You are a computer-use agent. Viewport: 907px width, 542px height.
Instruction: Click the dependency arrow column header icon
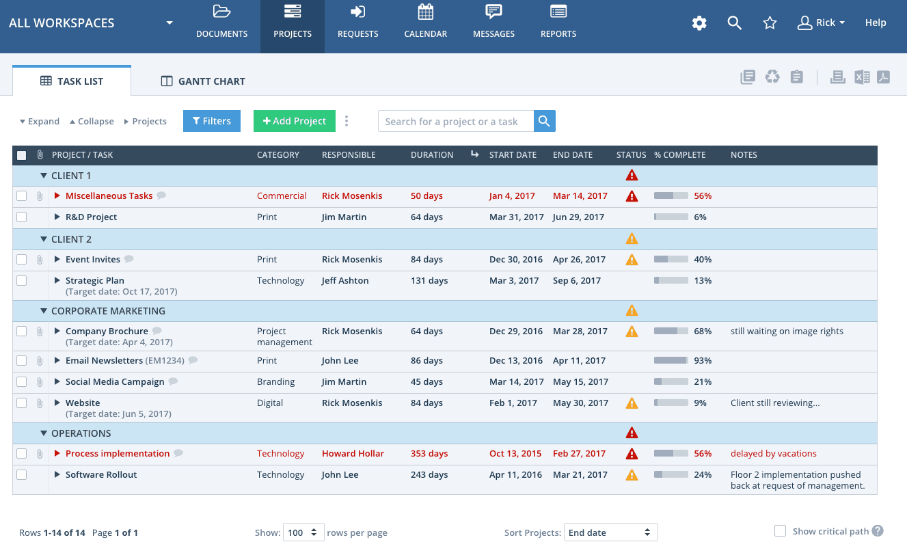pos(474,154)
